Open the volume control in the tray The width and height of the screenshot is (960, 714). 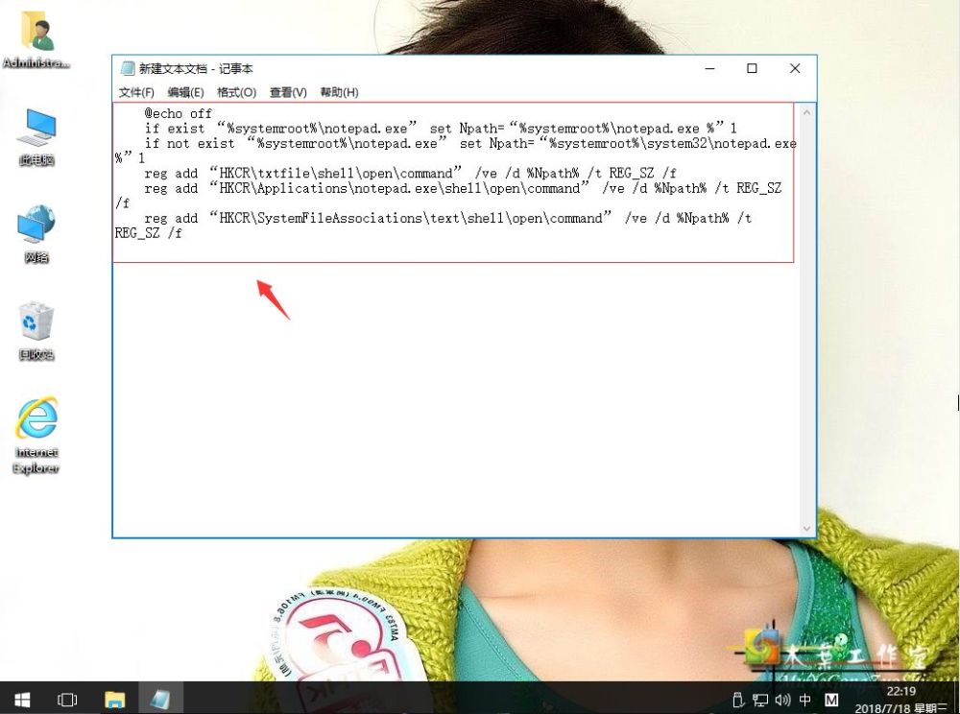(780, 700)
